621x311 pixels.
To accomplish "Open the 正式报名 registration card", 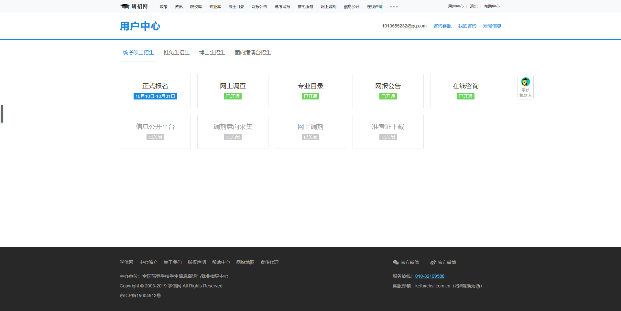I will click(155, 91).
